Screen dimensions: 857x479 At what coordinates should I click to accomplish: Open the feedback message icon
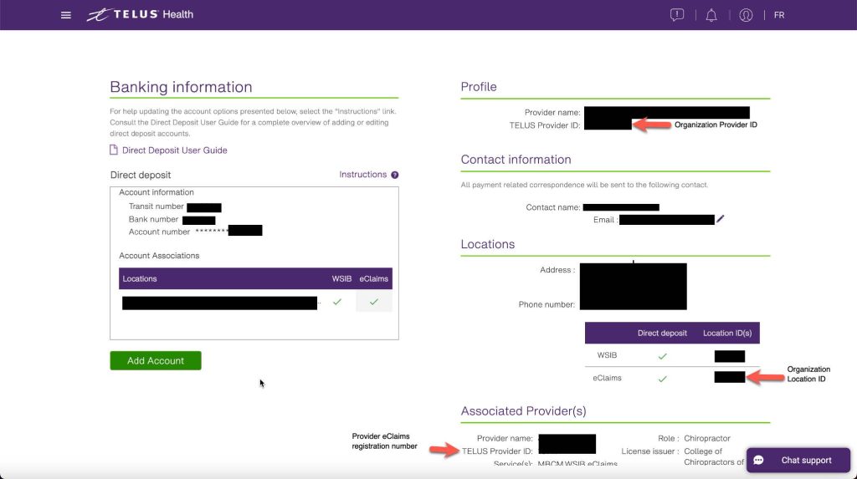pos(676,15)
